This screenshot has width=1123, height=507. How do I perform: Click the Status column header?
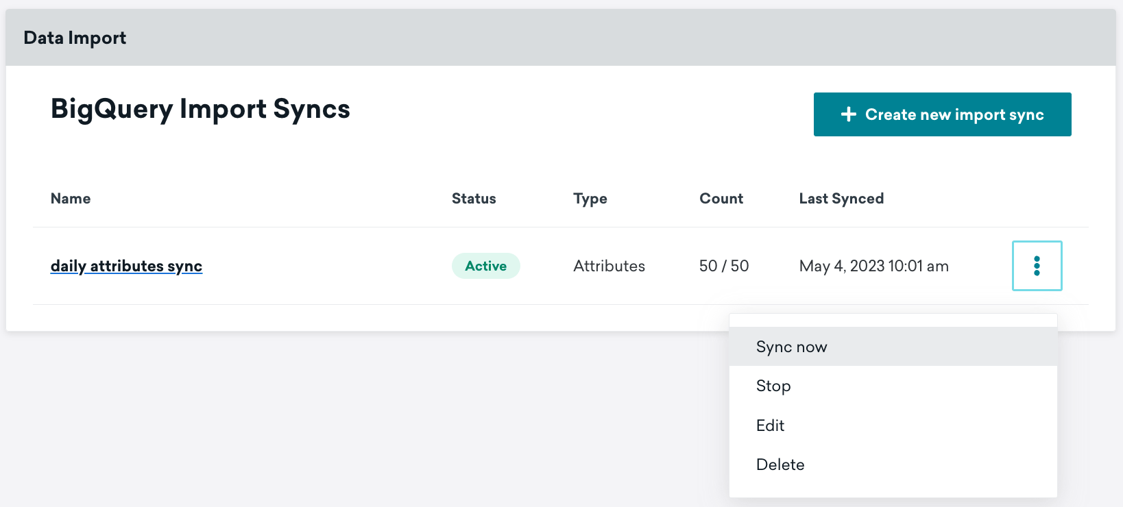474,199
